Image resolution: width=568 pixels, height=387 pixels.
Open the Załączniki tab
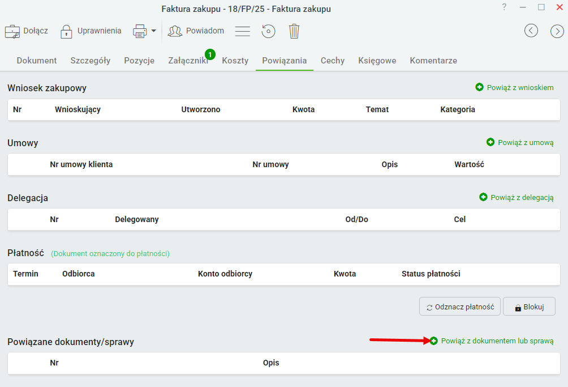[188, 61]
